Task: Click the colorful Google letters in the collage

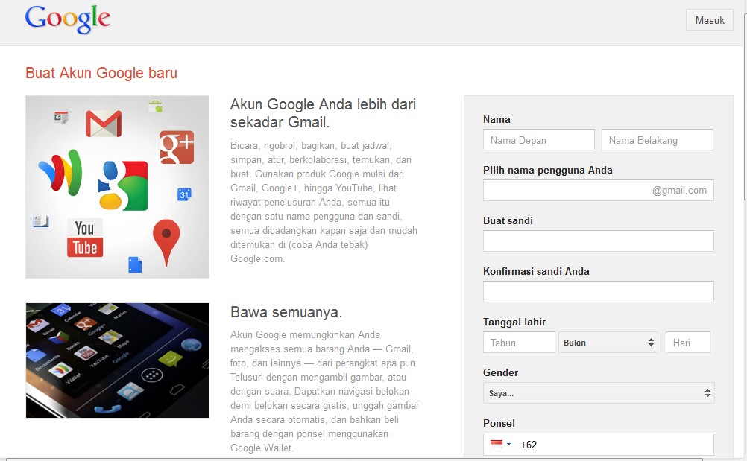Action: [x=124, y=184]
